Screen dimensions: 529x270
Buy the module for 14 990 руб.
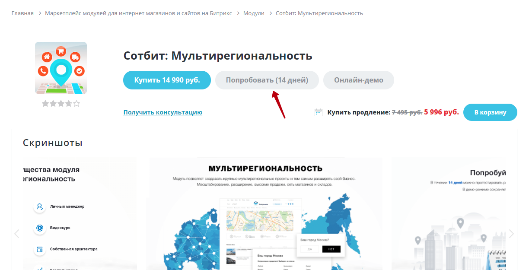tap(167, 80)
